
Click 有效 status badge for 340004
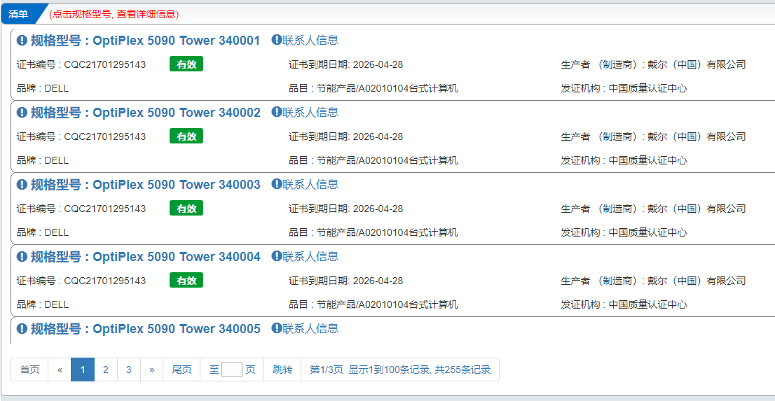point(186,281)
